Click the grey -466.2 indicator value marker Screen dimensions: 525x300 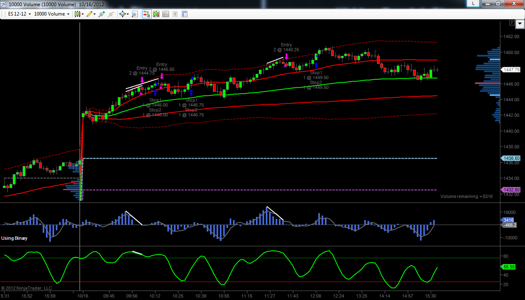click(x=509, y=225)
